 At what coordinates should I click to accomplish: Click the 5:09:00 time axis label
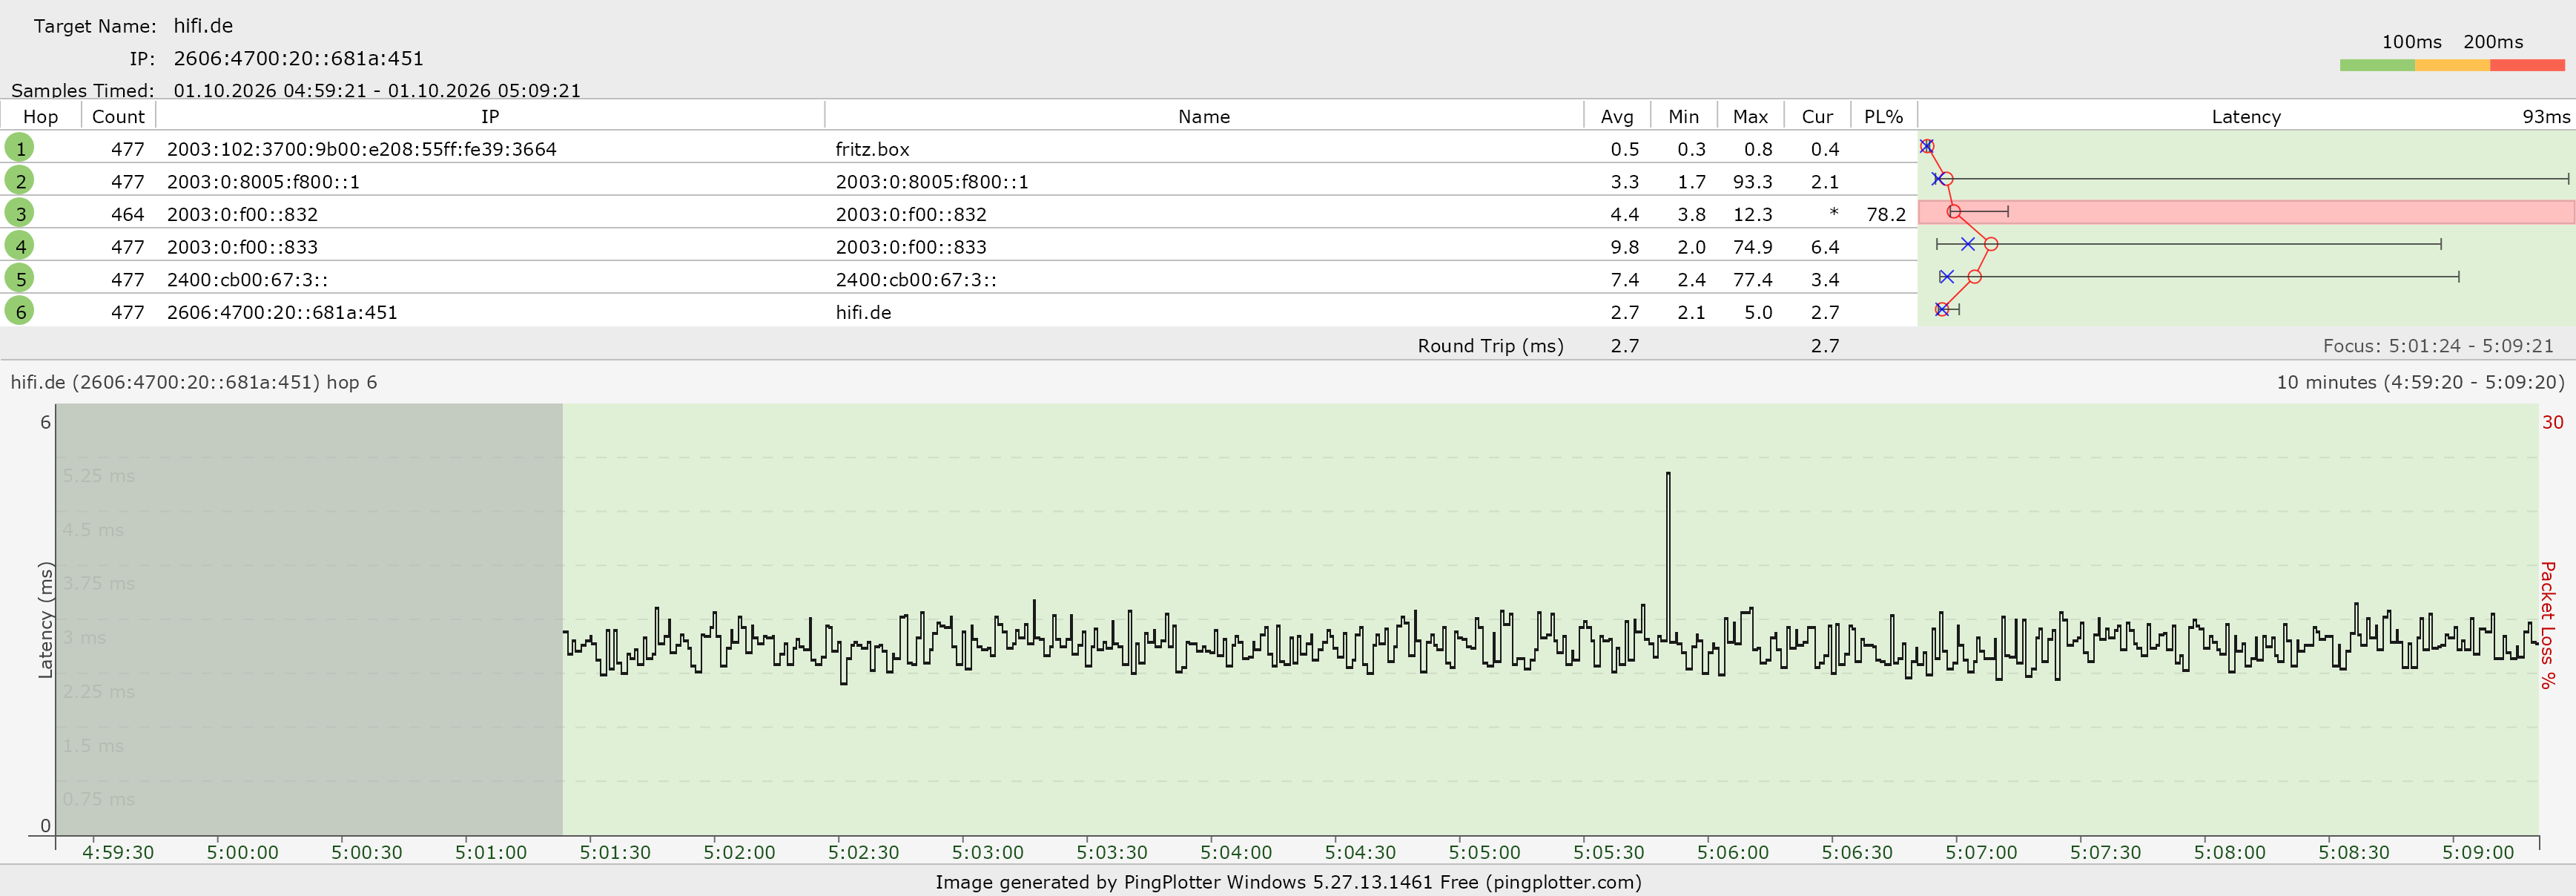(x=2478, y=852)
